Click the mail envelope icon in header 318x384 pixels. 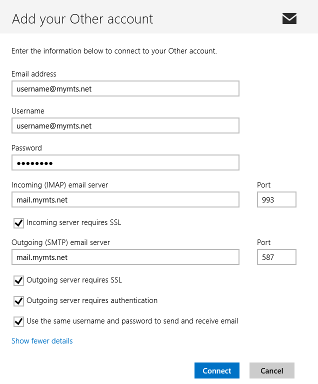point(289,18)
